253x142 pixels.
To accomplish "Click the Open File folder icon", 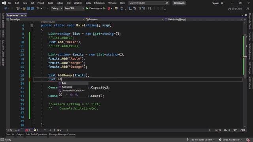I will pos(24,9).
